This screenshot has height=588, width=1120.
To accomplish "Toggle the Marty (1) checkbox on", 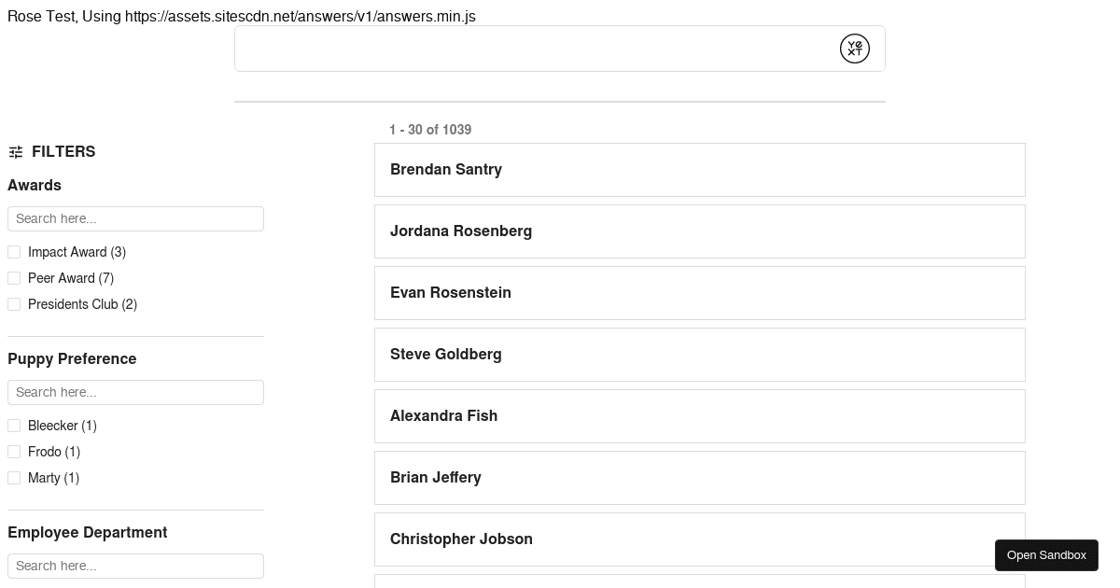I will [x=14, y=478].
